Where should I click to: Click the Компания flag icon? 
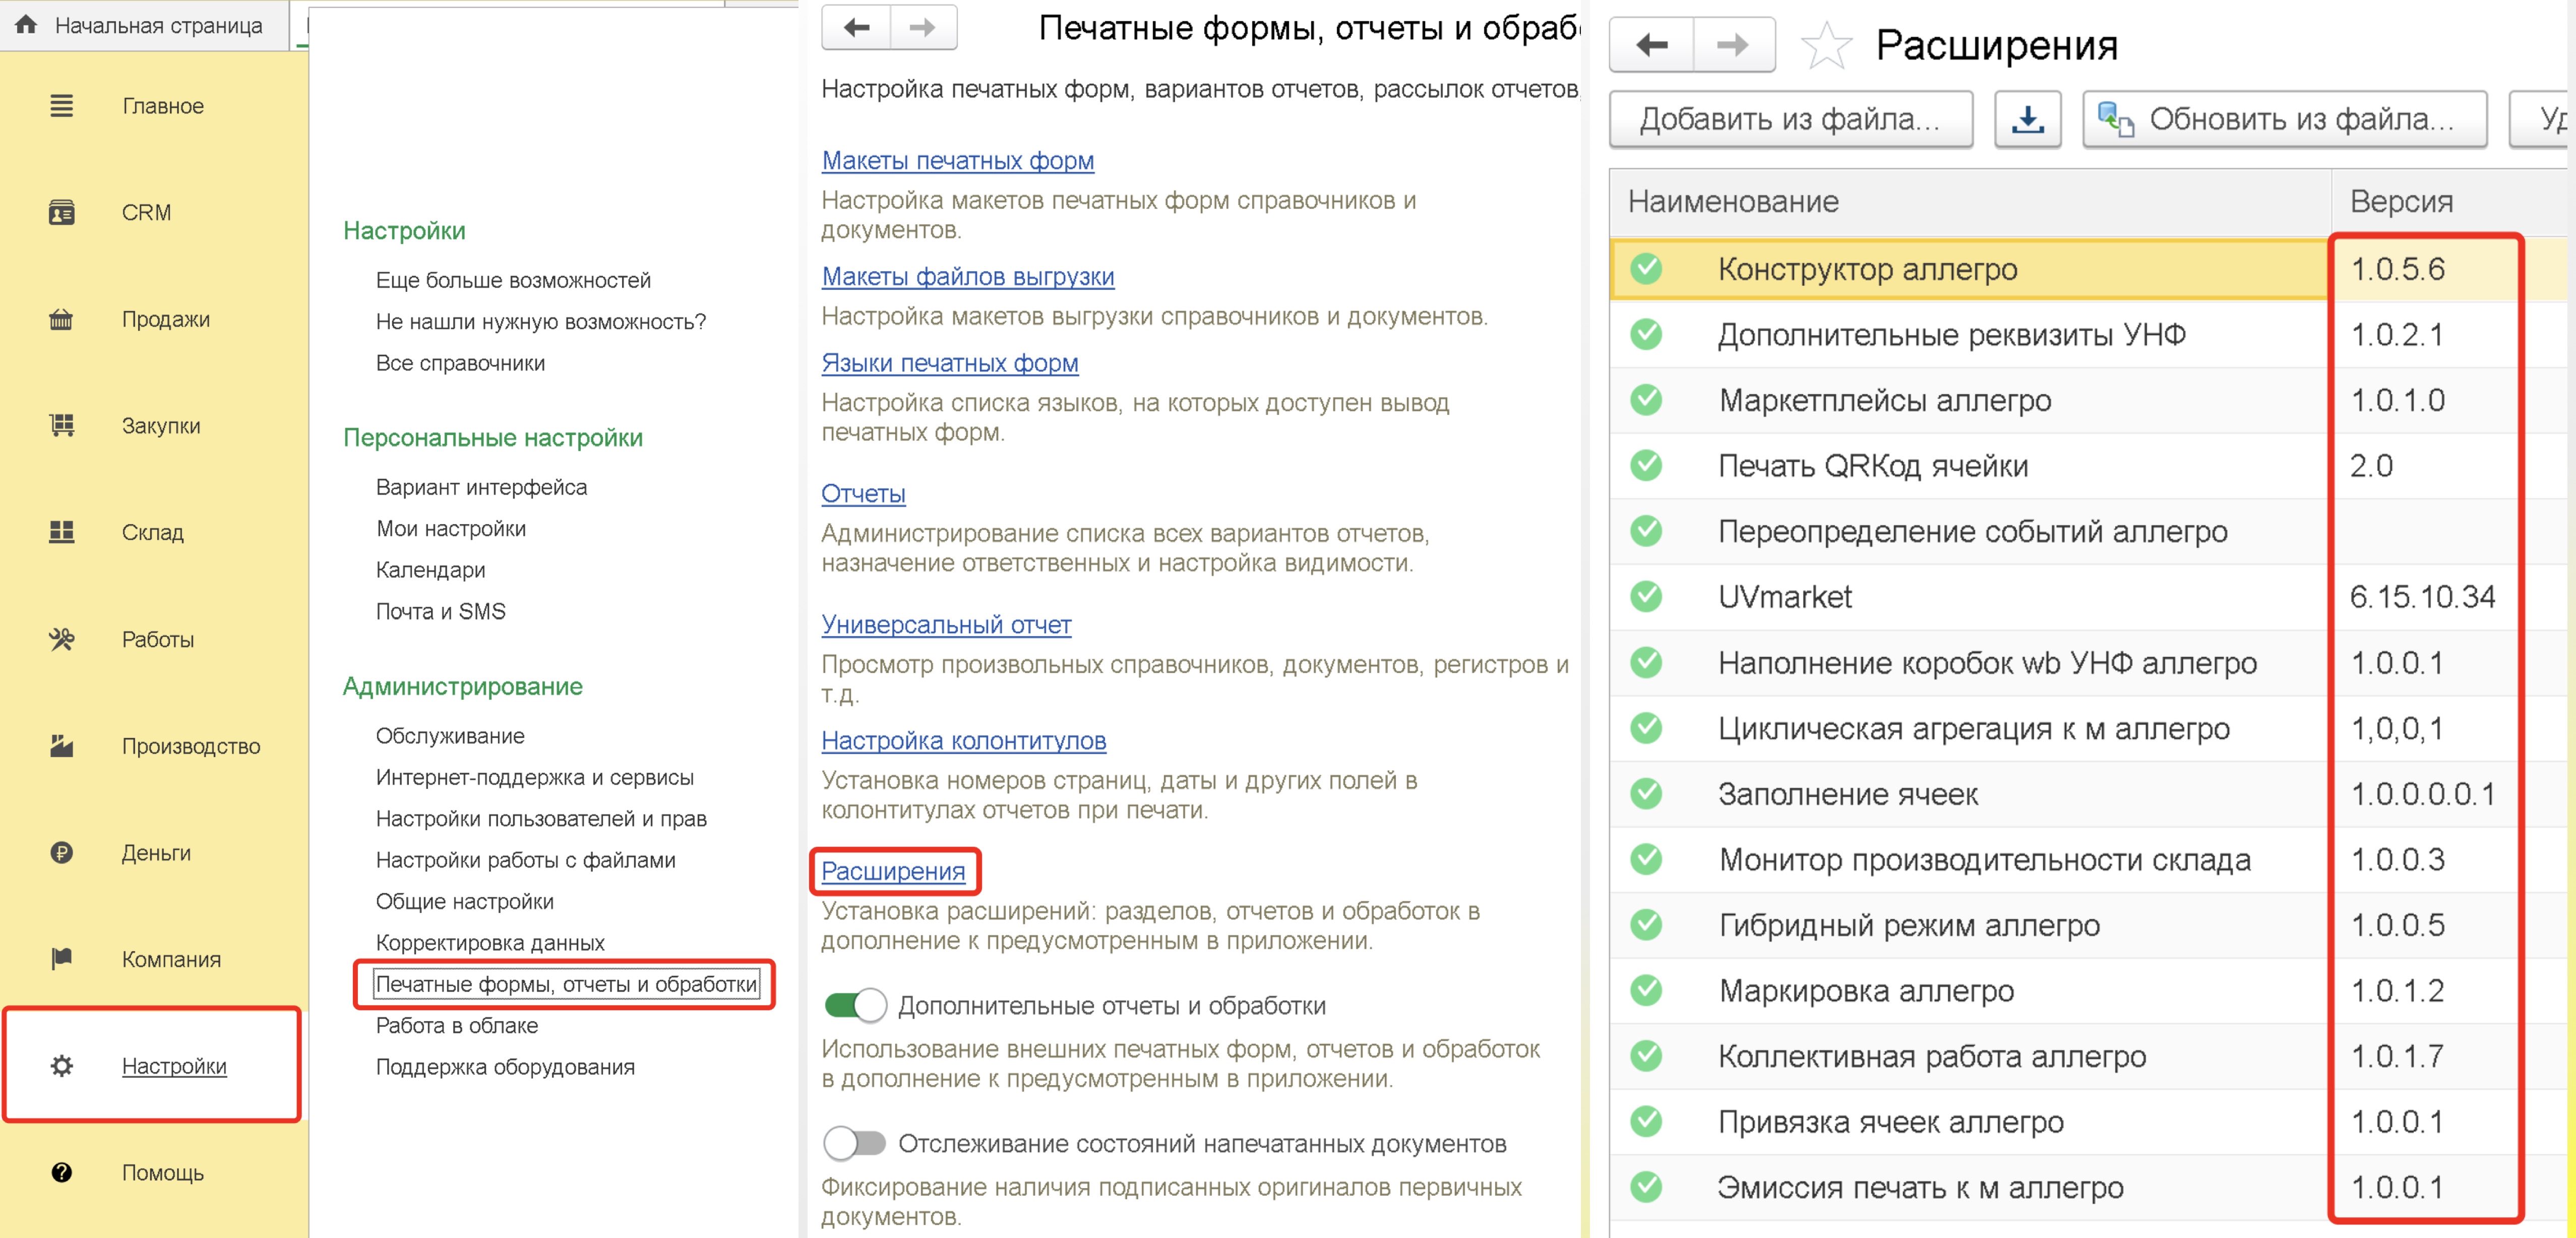61,959
